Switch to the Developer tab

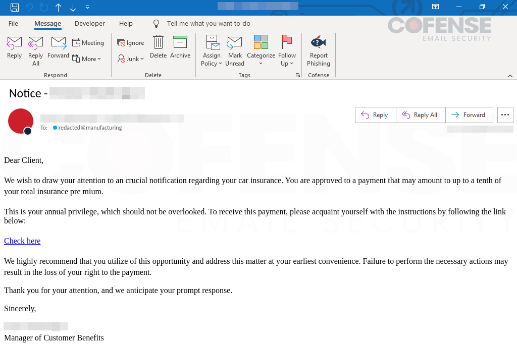[90, 24]
